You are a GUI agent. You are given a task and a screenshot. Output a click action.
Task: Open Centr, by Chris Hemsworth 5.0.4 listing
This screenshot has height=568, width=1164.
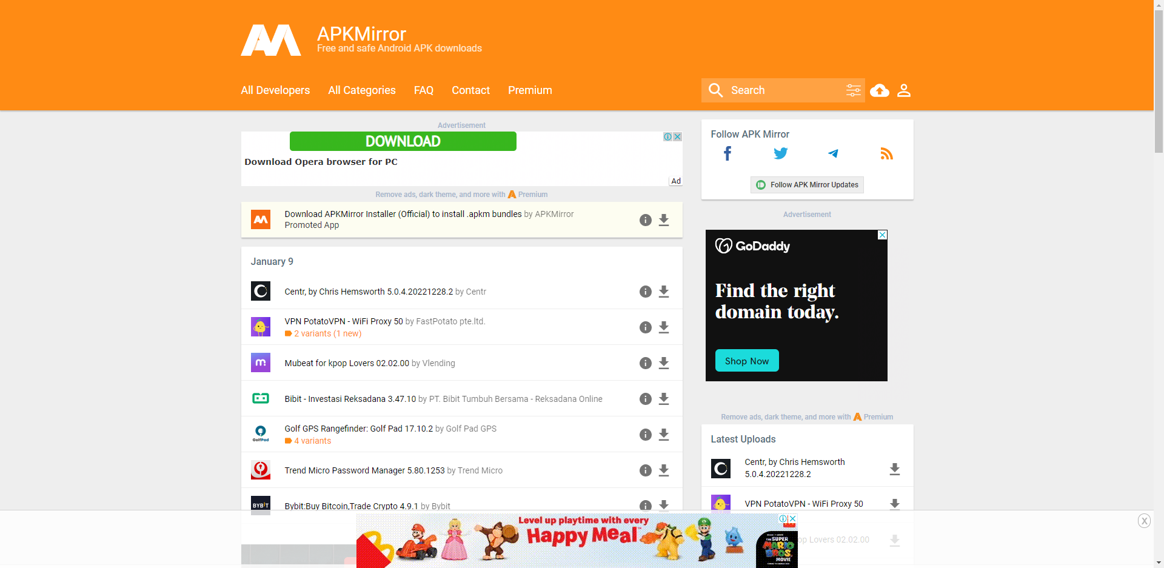[x=369, y=292]
